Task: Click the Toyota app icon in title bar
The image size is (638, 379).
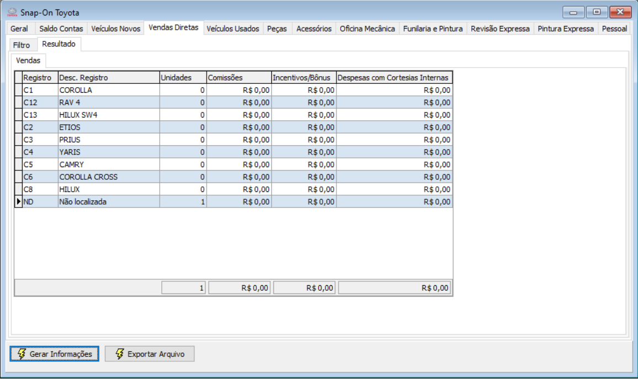Action: [x=12, y=13]
